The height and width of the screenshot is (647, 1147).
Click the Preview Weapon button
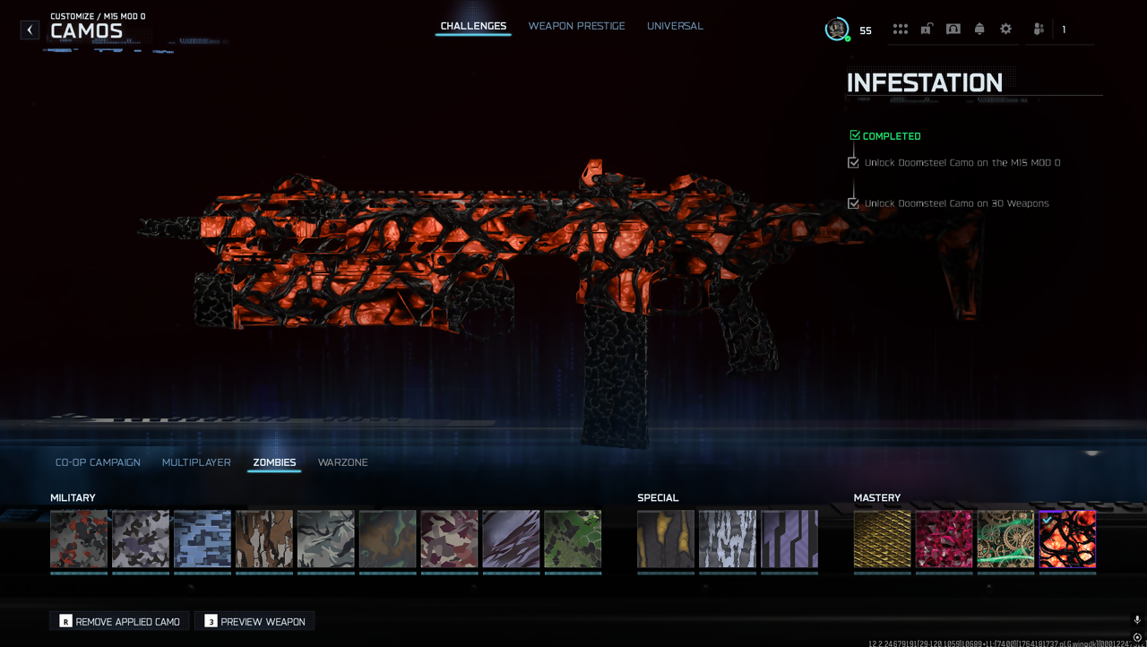[x=254, y=621]
